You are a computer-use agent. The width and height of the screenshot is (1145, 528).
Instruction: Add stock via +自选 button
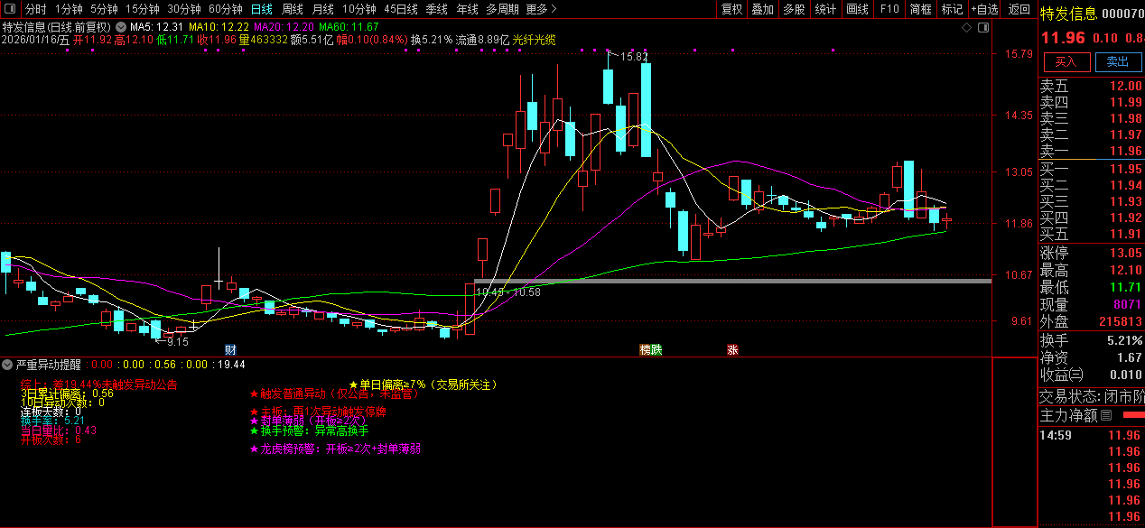(985, 9)
